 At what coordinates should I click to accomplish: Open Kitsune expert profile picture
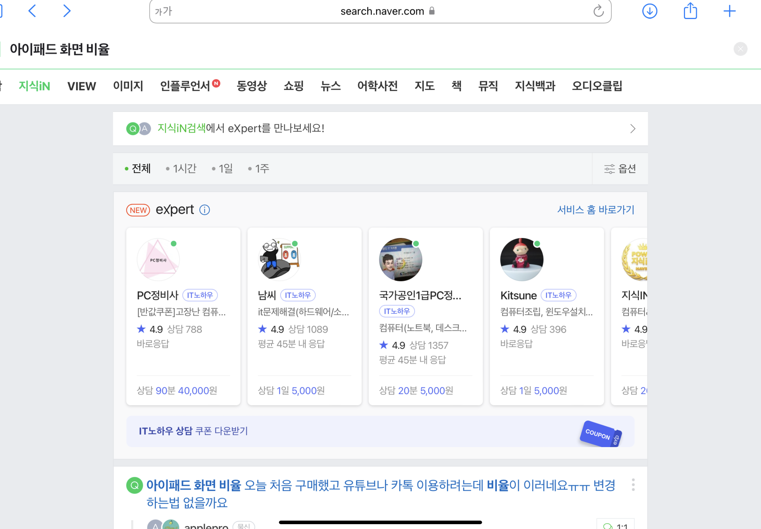(521, 260)
